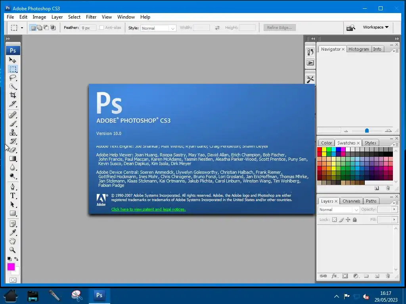
Task: Select the Move tool
Action: tap(13, 60)
